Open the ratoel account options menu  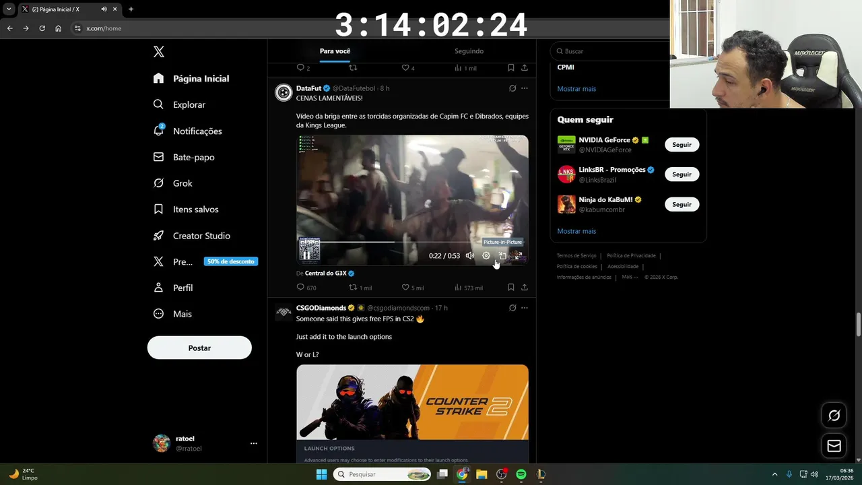pos(253,443)
